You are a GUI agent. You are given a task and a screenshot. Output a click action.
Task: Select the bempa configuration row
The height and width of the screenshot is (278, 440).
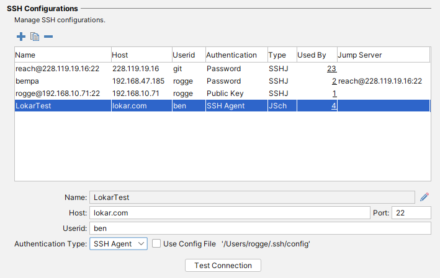click(x=62, y=81)
